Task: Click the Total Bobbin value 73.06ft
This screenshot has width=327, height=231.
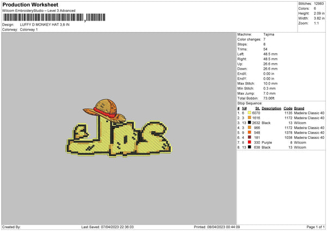Action: click(269, 98)
